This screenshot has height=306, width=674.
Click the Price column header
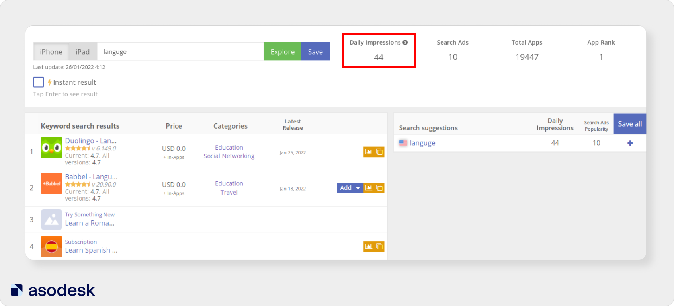tap(174, 126)
